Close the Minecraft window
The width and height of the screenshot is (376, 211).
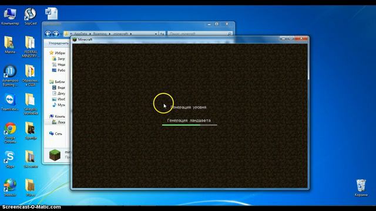[301, 39]
